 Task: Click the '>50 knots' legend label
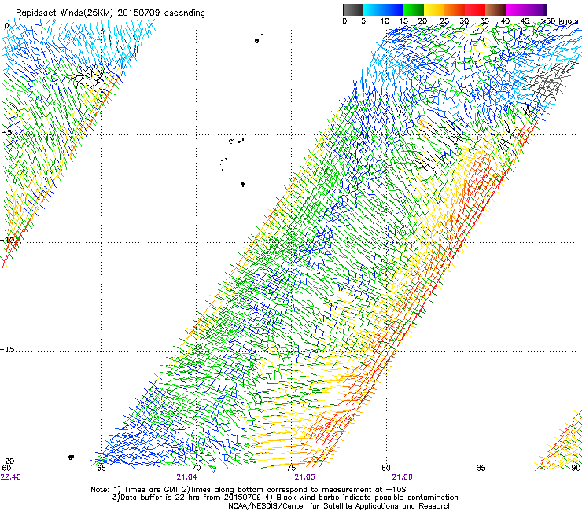pyautogui.click(x=560, y=21)
